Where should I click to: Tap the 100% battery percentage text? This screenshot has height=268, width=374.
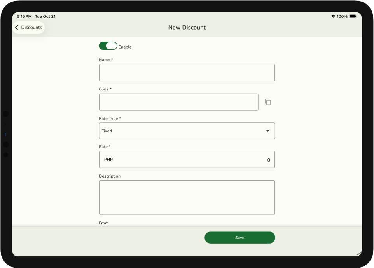(342, 17)
